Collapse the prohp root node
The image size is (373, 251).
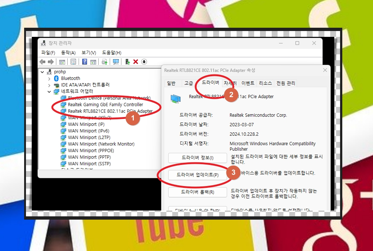point(42,72)
